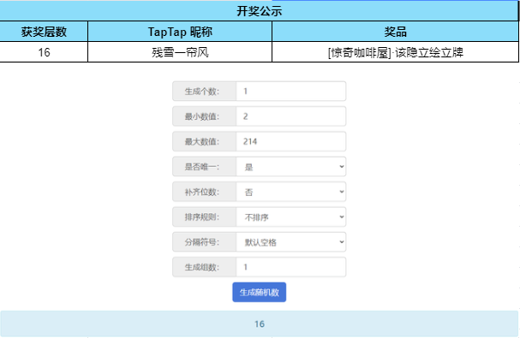Focus the 生成组数 input field

click(x=291, y=267)
